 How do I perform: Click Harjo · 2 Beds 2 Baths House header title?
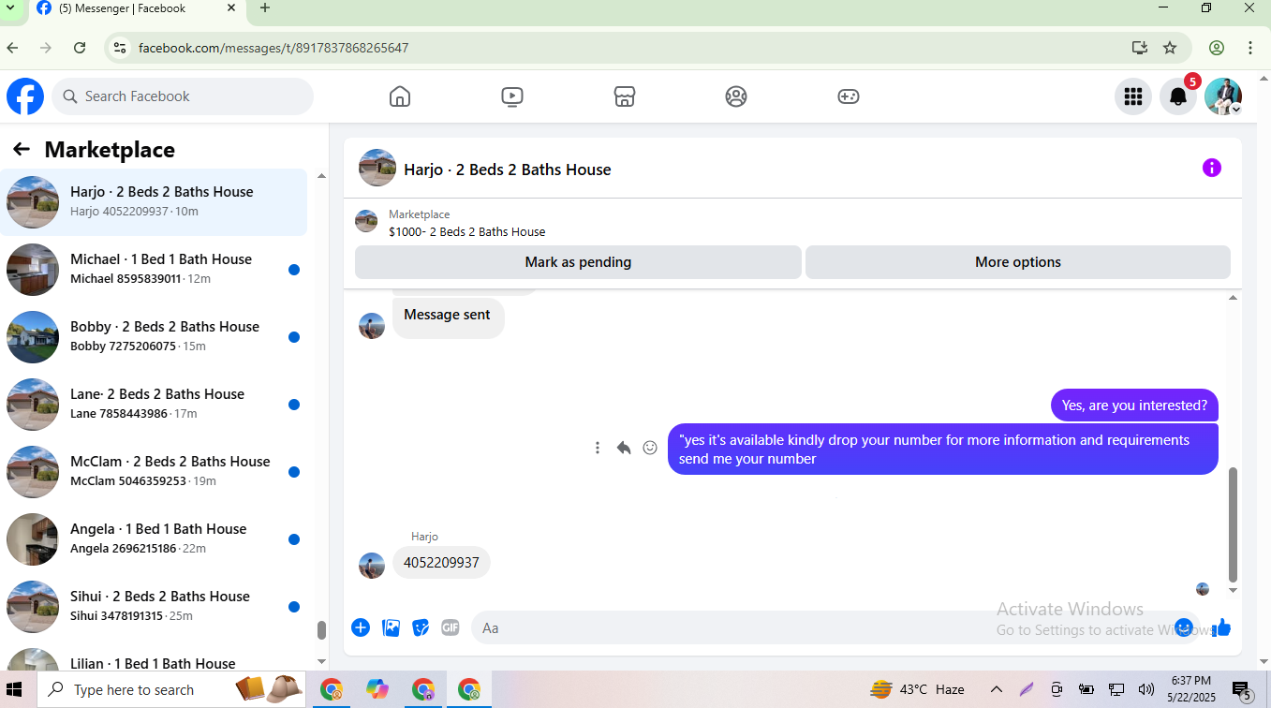[x=507, y=170]
